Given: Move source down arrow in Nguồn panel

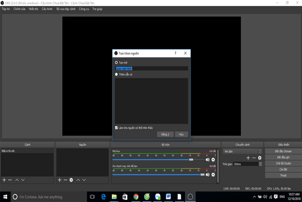Looking at the screenshot, I should point(84,180).
